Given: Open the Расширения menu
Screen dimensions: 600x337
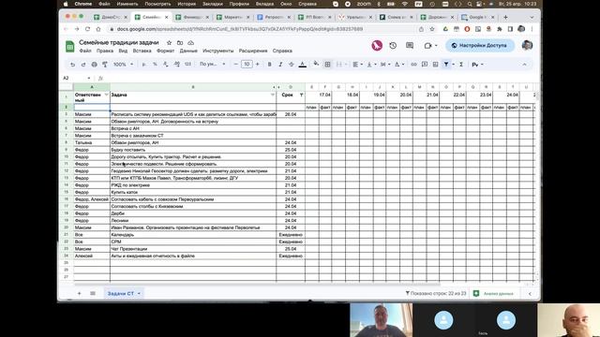Looking at the screenshot, I should click(x=253, y=51).
